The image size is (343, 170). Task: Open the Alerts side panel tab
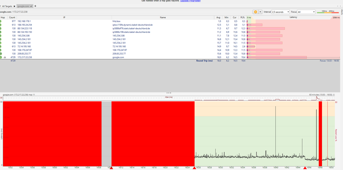(x=342, y=12)
